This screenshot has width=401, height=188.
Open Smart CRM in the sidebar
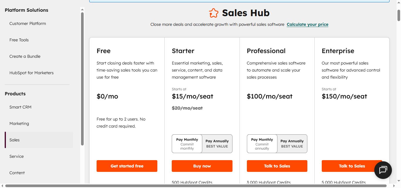pos(20,107)
